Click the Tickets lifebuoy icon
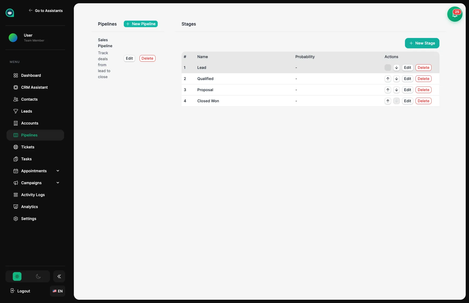469x303 pixels. click(x=16, y=147)
